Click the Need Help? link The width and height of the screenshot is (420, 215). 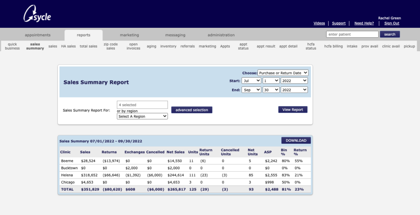364,23
